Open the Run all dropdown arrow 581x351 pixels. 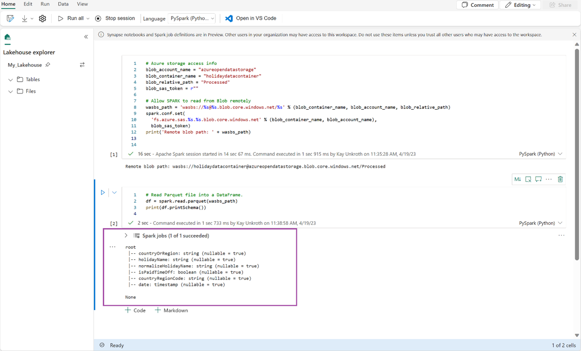[x=88, y=18]
